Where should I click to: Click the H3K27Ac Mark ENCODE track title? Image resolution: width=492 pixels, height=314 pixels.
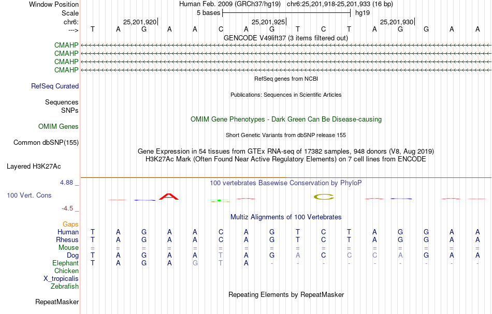point(286,159)
